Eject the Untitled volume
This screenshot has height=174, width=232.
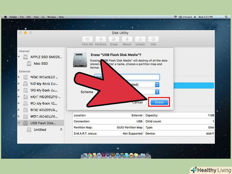pyautogui.click(x=61, y=129)
